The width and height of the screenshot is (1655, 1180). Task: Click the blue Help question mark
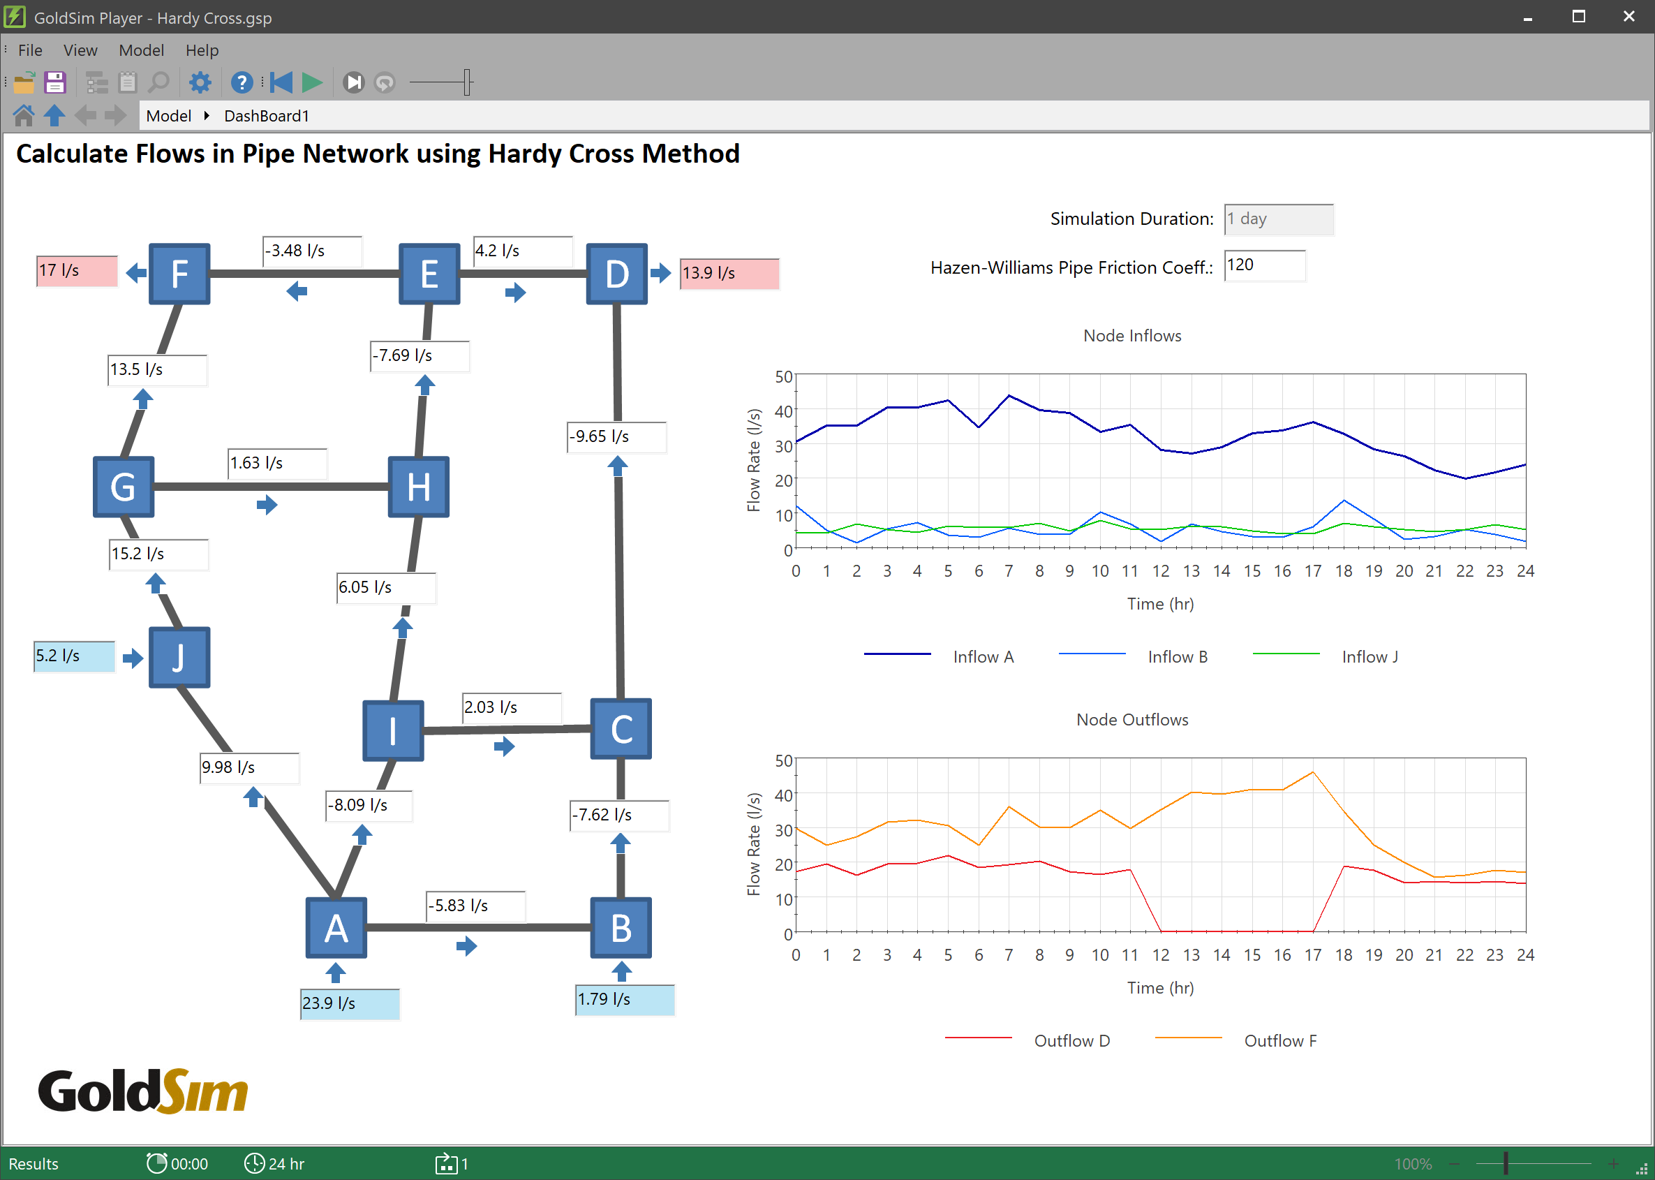[242, 83]
